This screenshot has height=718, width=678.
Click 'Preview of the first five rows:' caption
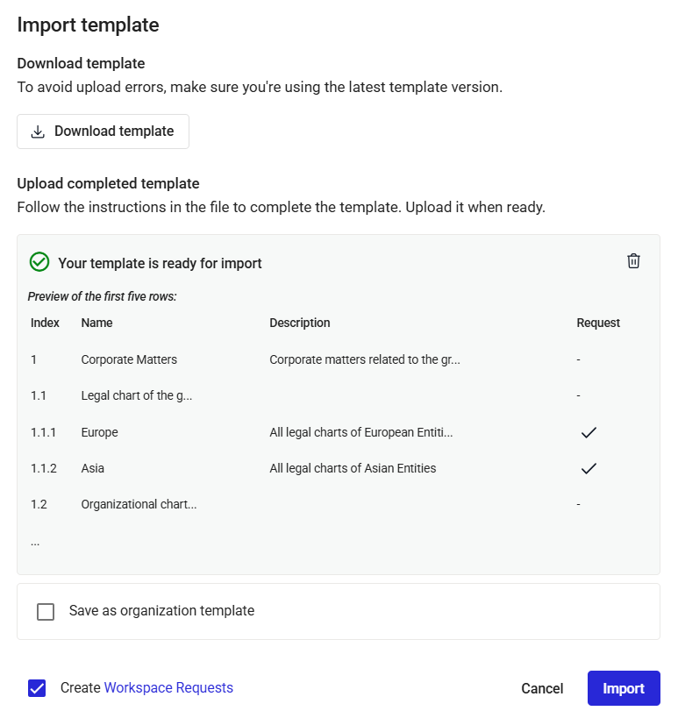coord(102,296)
